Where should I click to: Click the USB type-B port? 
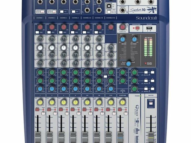[108, 6]
